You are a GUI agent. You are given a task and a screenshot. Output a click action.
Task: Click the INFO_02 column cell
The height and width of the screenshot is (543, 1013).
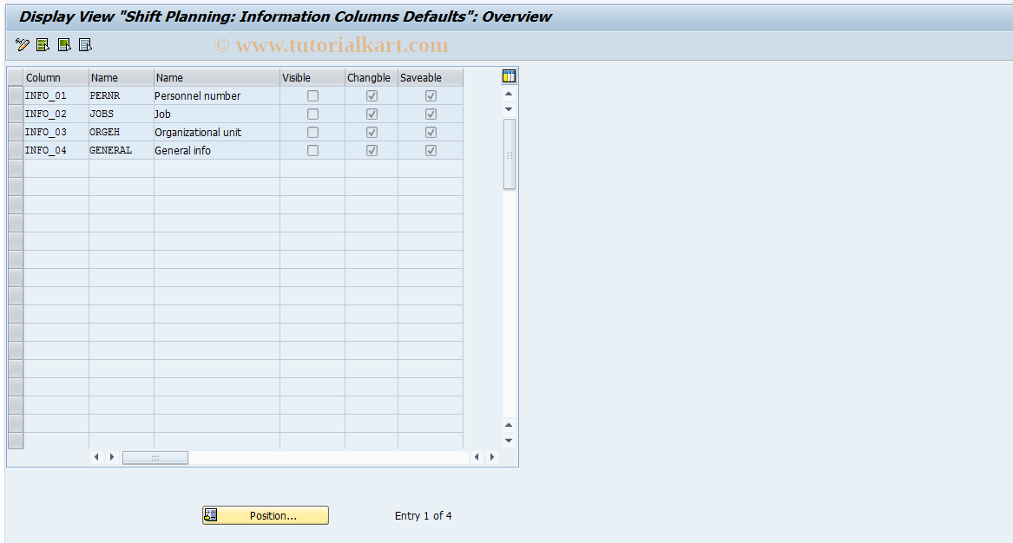56,114
